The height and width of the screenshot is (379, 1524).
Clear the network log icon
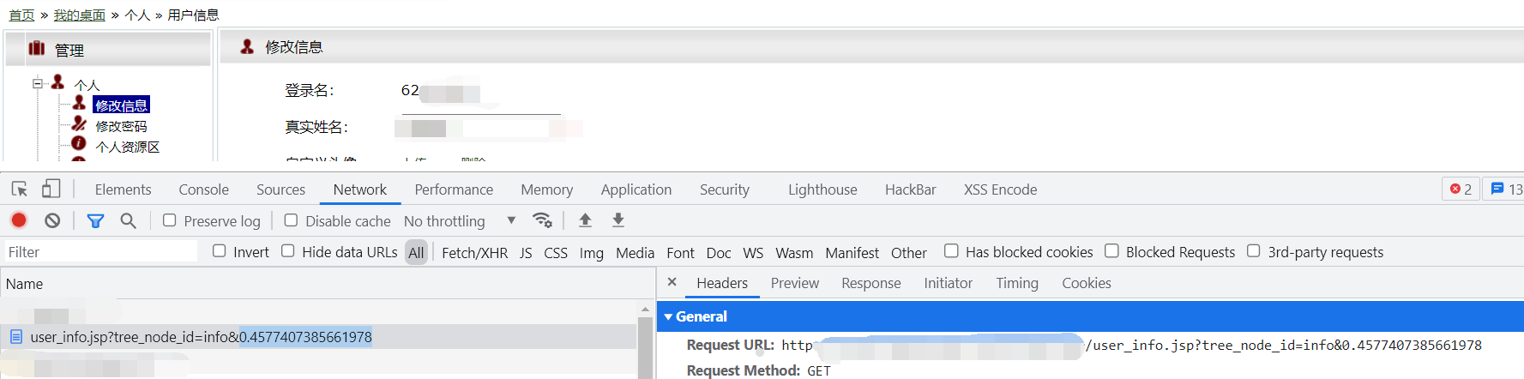tap(52, 220)
